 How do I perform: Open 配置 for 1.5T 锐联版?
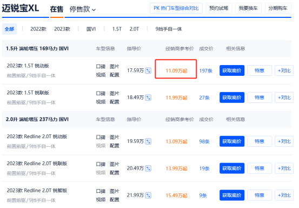click(x=115, y=102)
